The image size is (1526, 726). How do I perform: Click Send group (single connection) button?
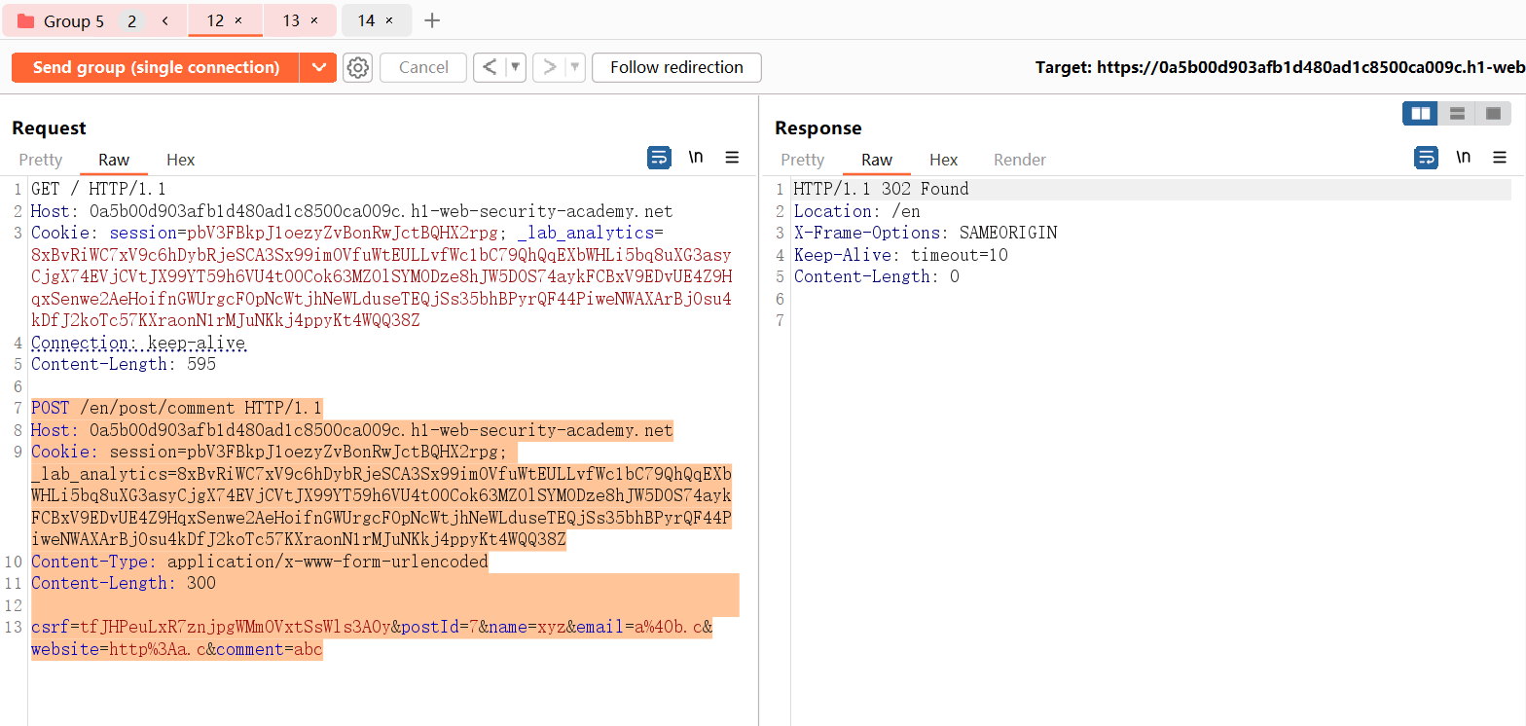(156, 67)
